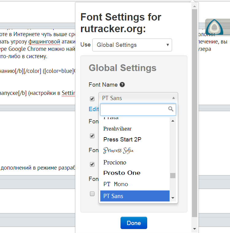Open the Use Global Settings dropdown

coord(132,45)
